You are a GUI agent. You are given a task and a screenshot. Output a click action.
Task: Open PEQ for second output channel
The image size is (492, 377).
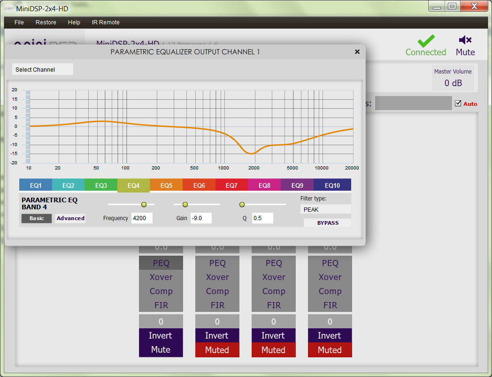217,263
